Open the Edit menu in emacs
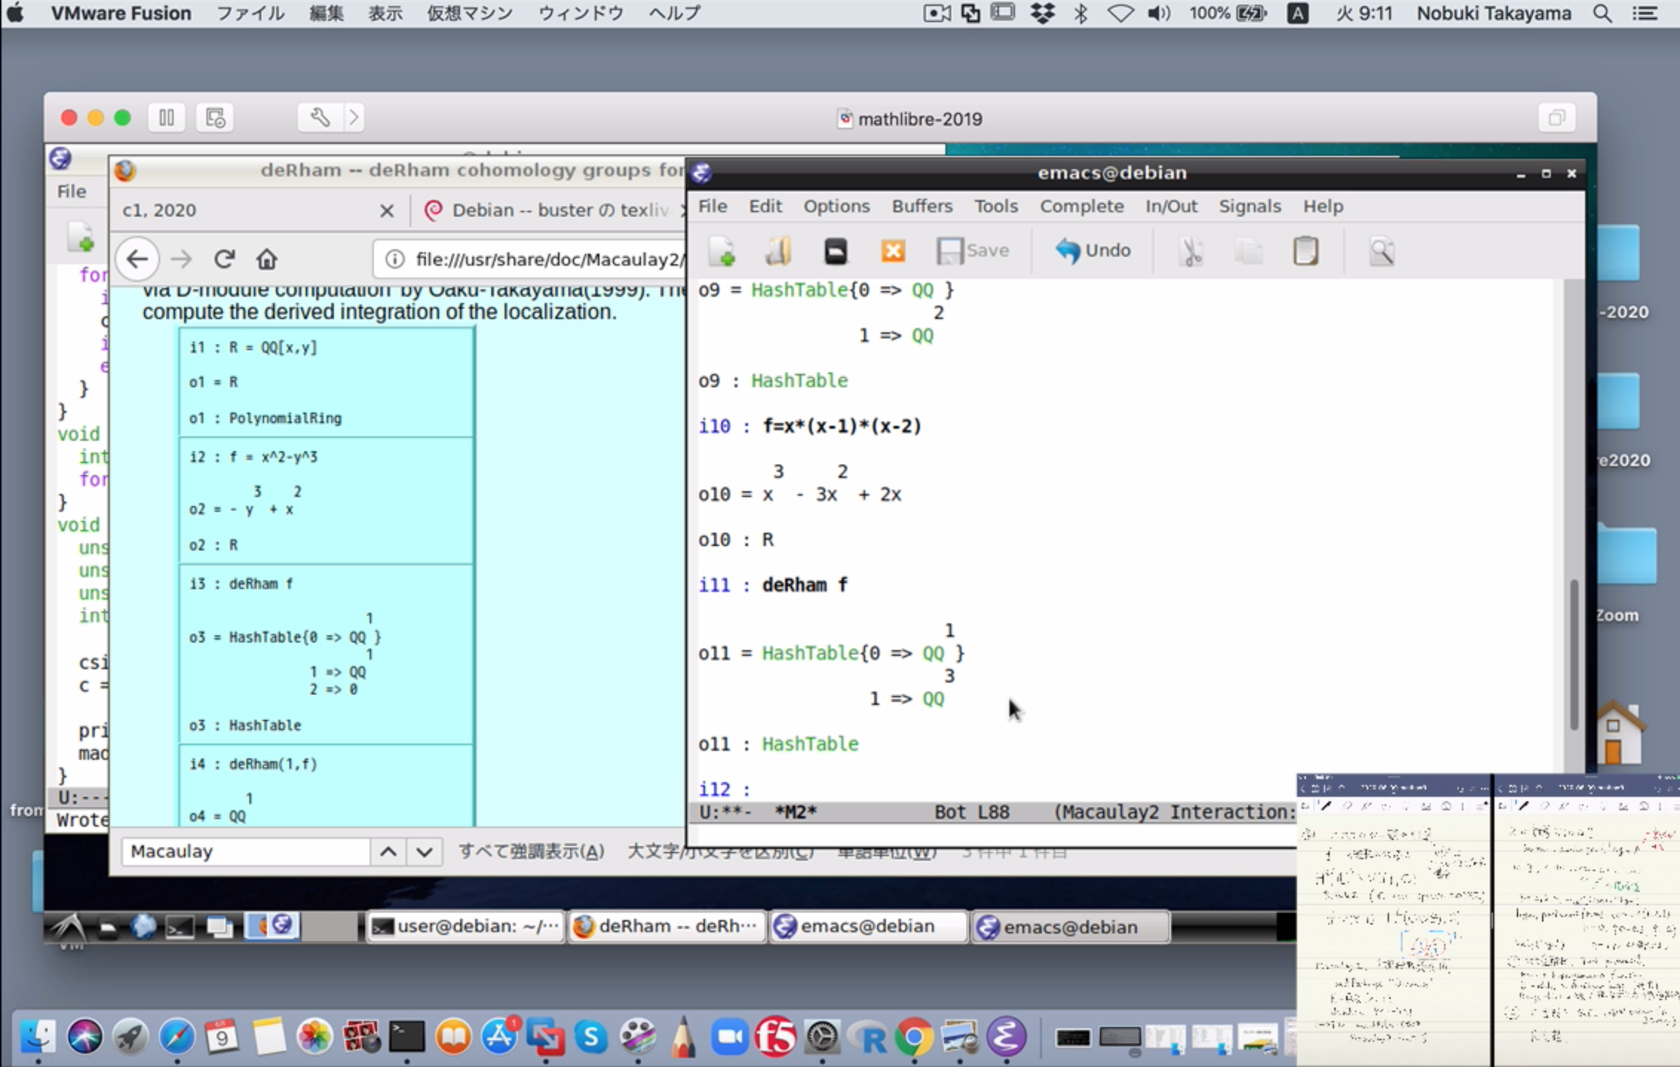 click(765, 206)
